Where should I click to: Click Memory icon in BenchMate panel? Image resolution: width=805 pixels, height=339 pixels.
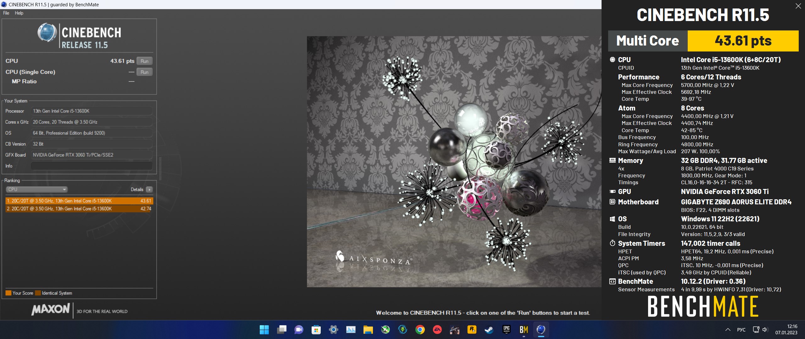(612, 160)
